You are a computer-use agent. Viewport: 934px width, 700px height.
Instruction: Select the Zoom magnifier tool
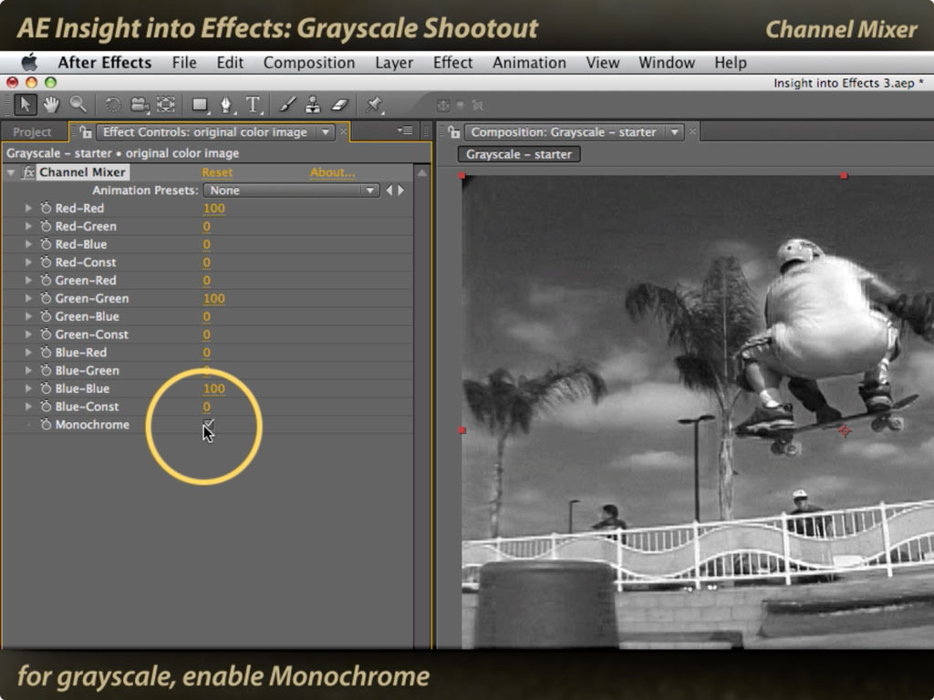[x=78, y=105]
